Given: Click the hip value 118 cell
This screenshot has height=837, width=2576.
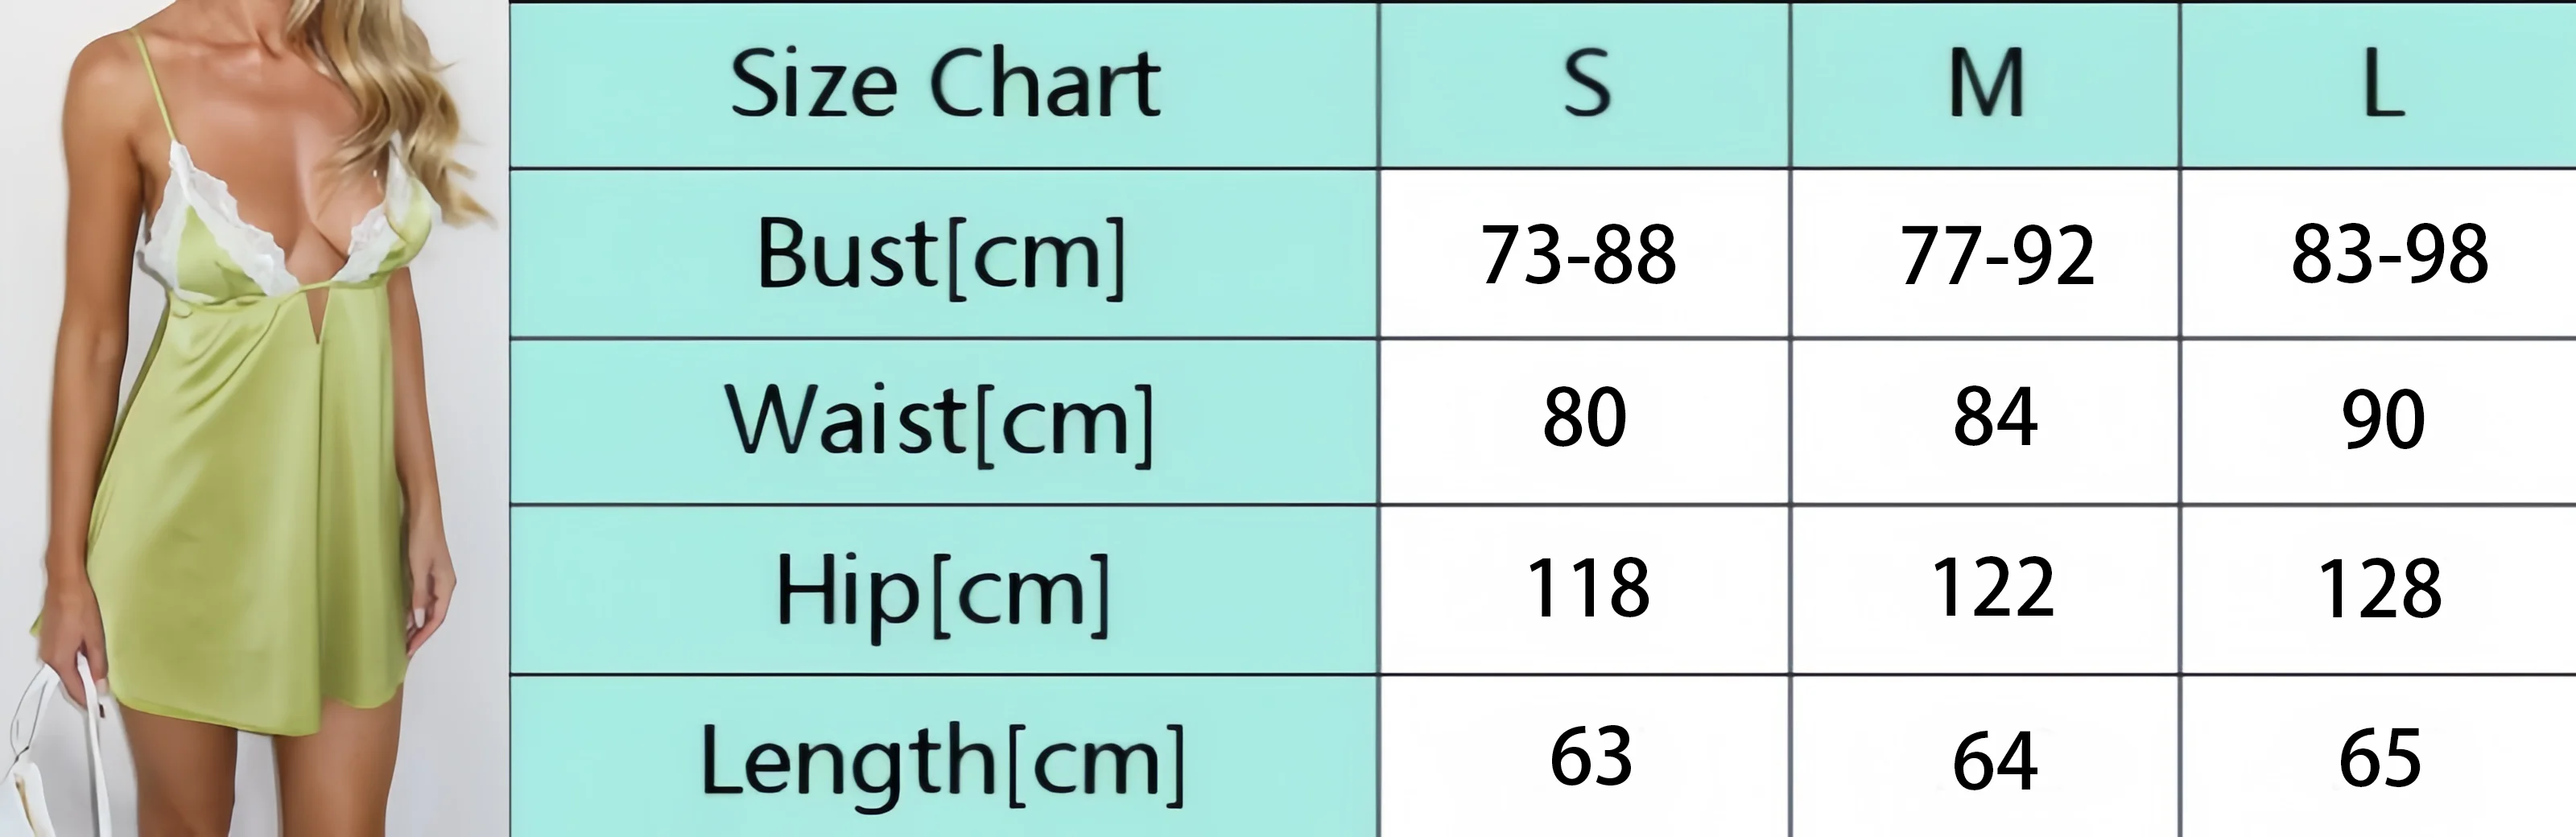Looking at the screenshot, I should pyautogui.click(x=1584, y=590).
